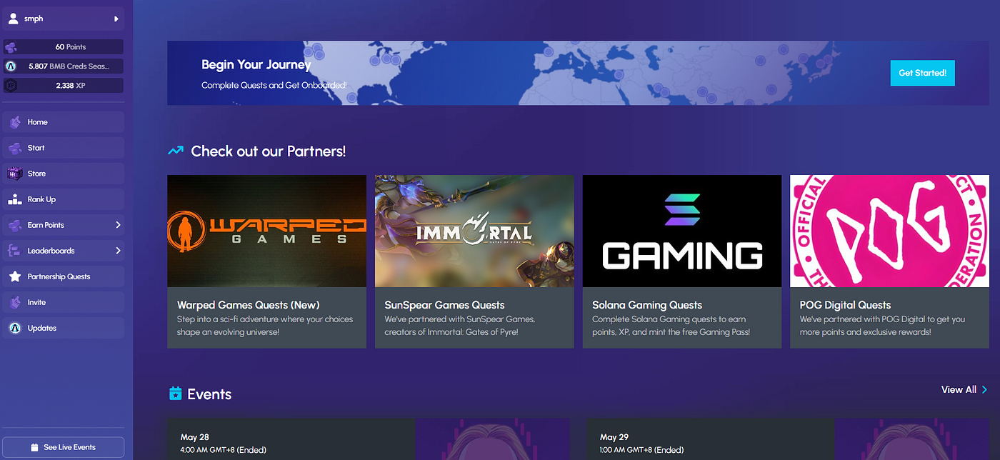Image resolution: width=1000 pixels, height=460 pixels.
Task: Click the XP hexagon icon
Action: click(11, 86)
